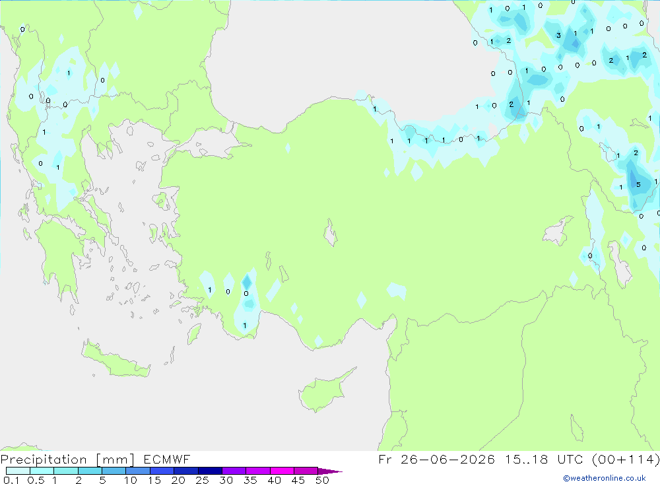Click the '50' legend scale number
The image size is (660, 484).
point(323,480)
